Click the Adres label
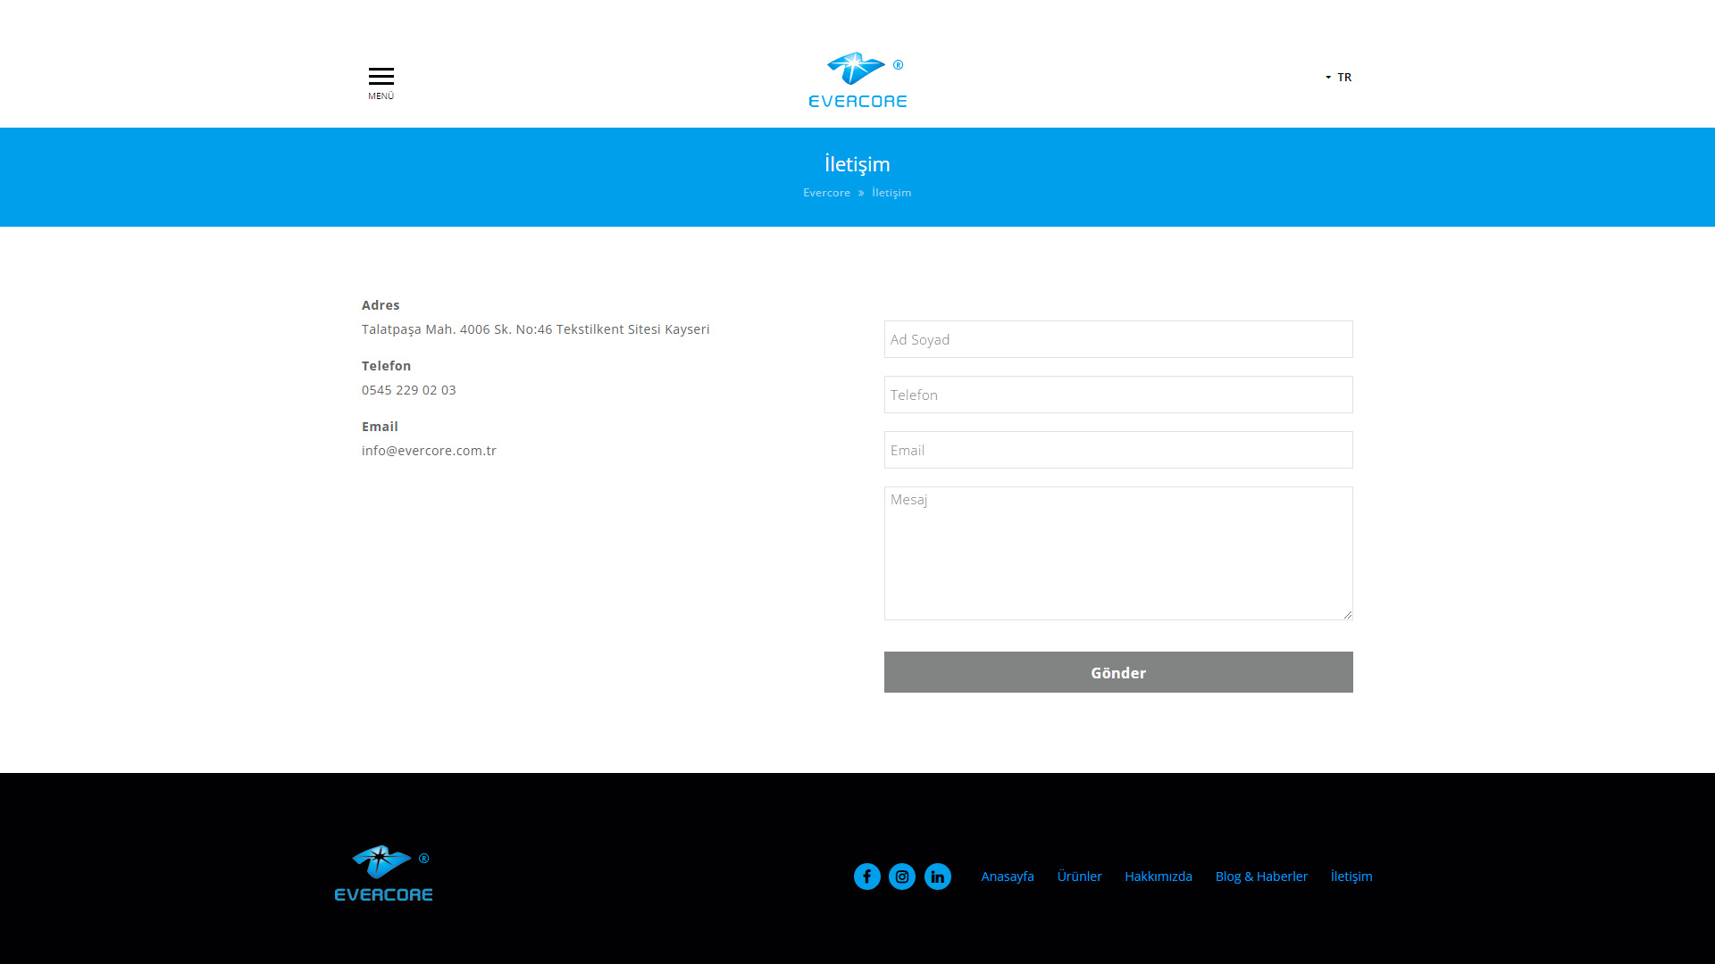 [x=381, y=305]
